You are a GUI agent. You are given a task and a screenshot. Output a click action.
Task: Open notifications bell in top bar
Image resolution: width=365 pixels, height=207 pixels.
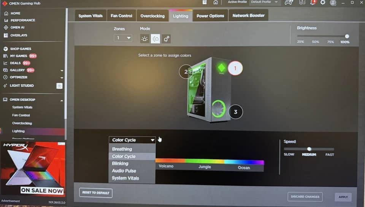coord(313,2)
